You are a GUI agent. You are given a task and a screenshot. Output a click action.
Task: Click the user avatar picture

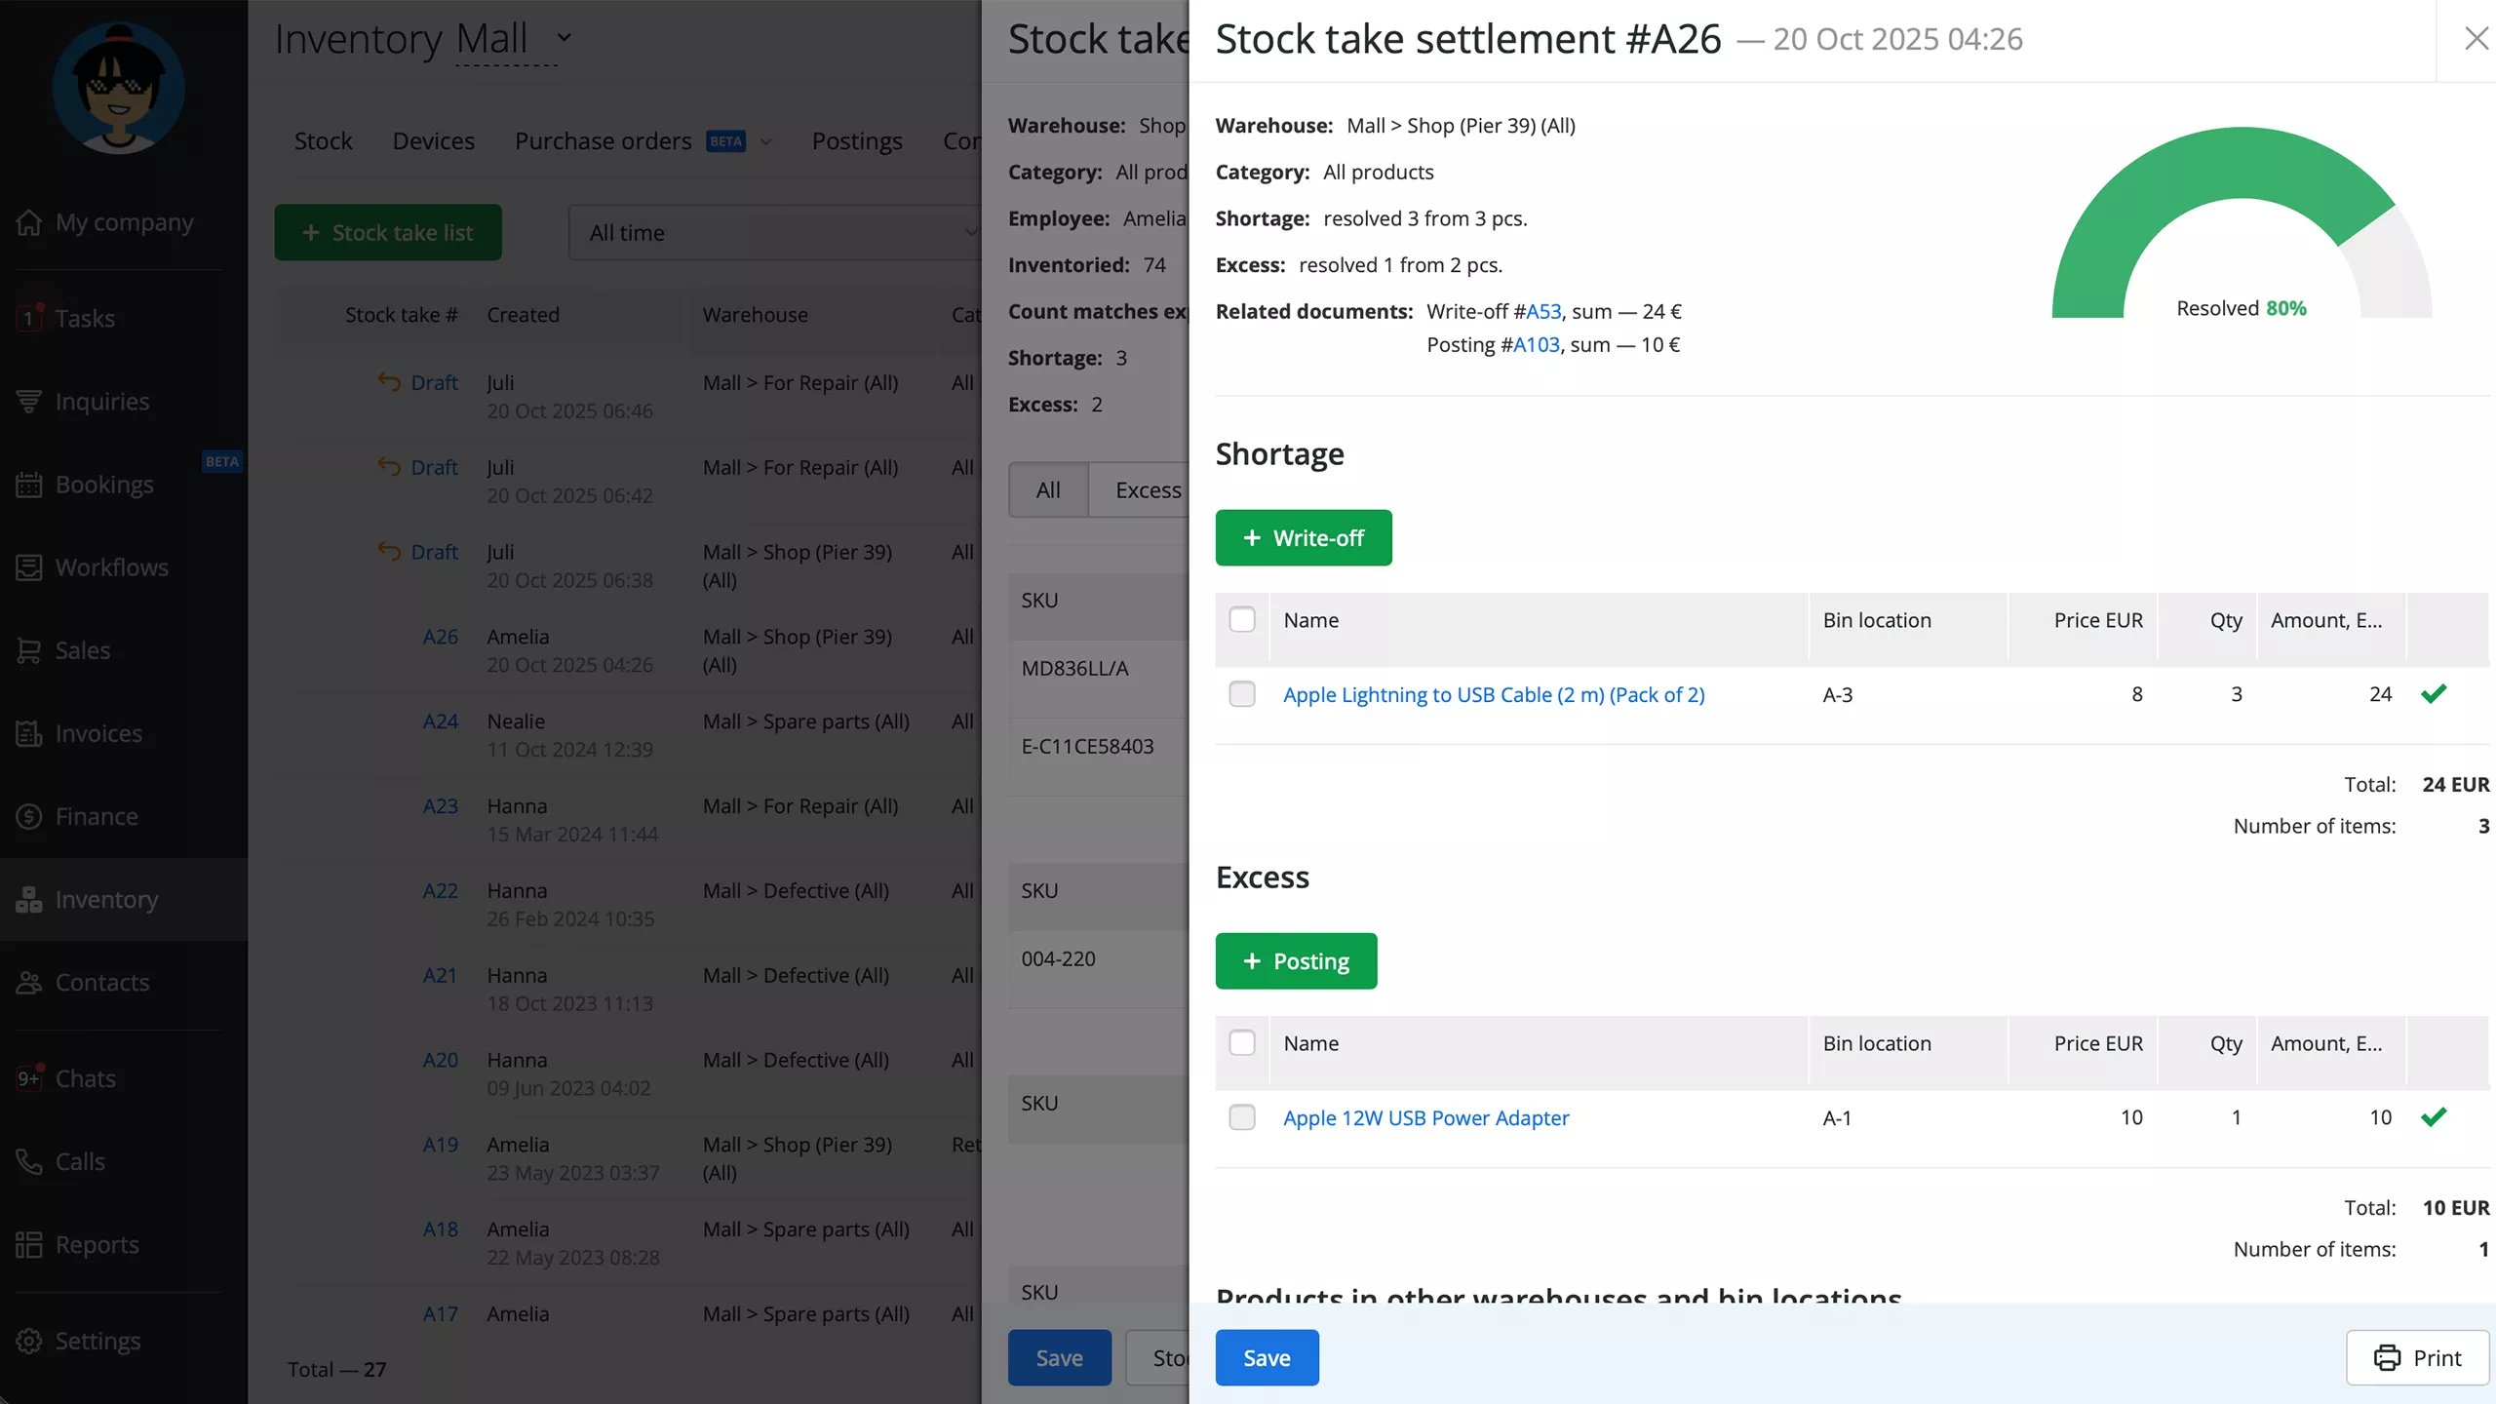point(118,88)
